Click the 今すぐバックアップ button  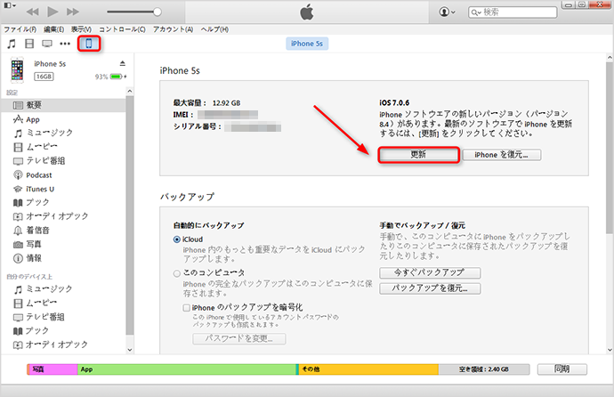430,272
